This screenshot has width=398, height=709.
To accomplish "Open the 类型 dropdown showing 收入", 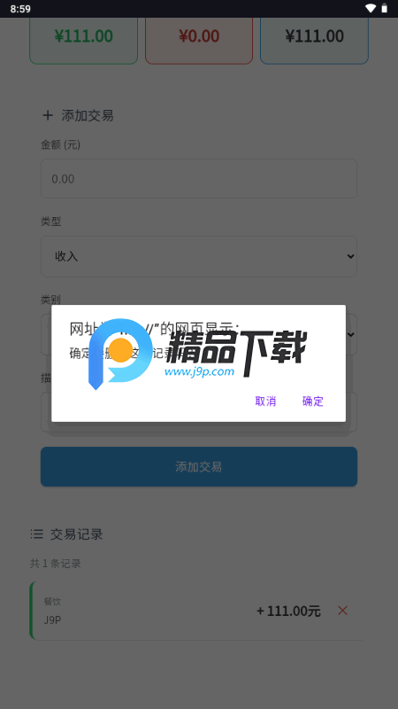I will click(x=198, y=256).
